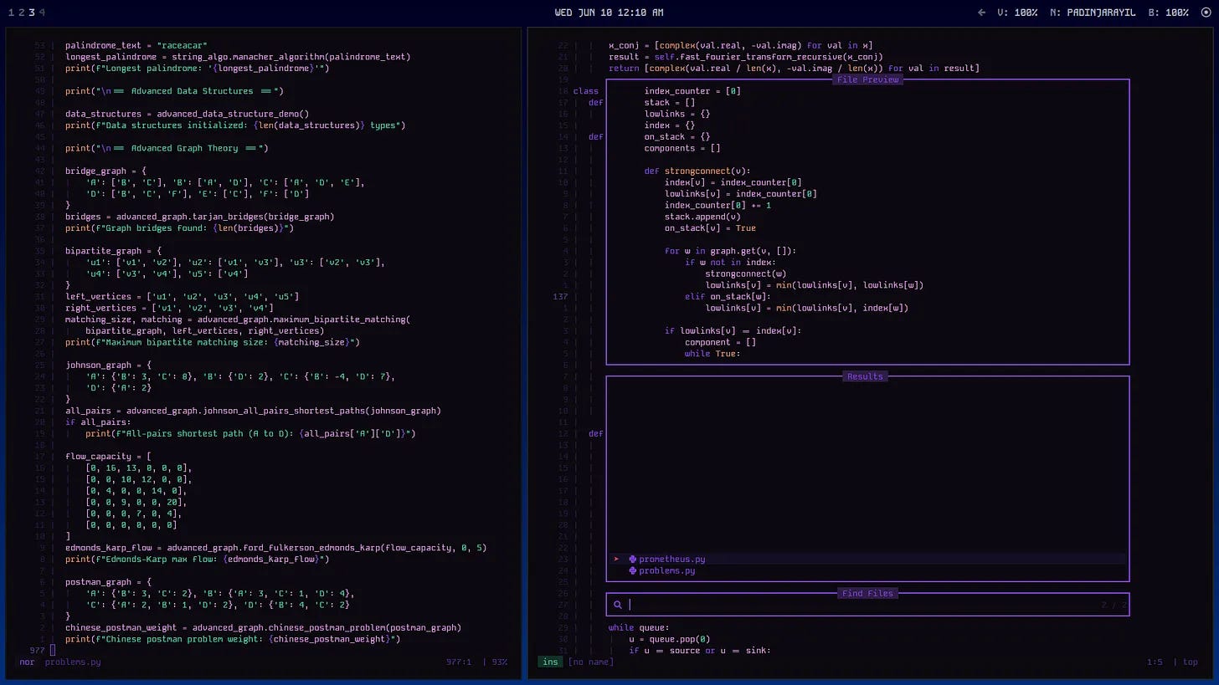Screen dimensions: 1219x685
Task: Click the 977:1 cursor position
Action: click(459, 662)
